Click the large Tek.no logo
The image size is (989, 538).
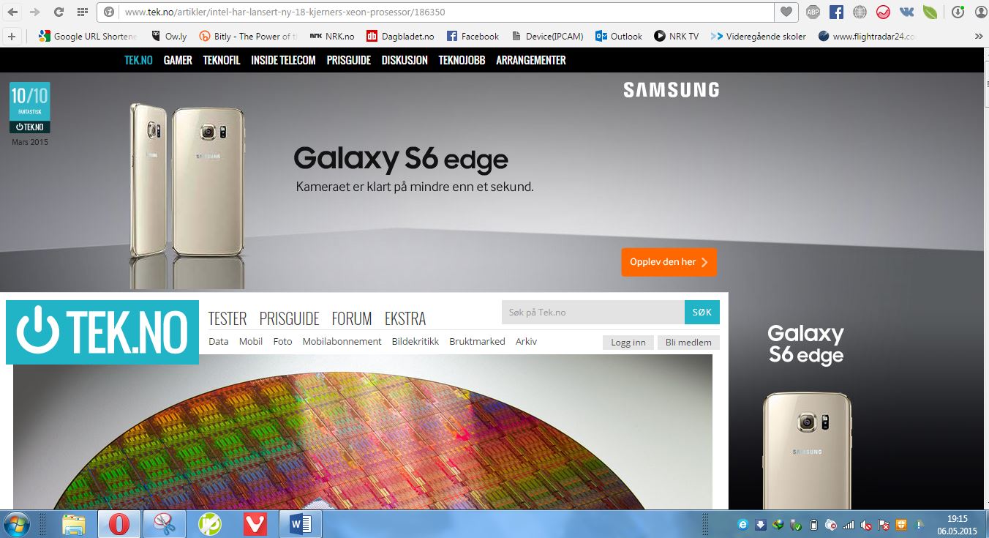[x=102, y=332]
